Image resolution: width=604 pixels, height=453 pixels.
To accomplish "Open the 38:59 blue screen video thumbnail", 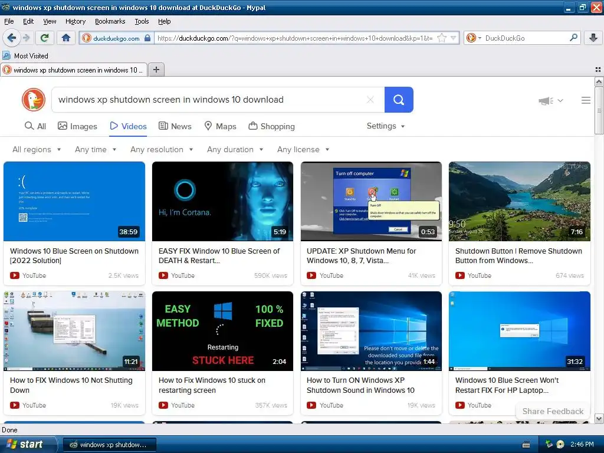I will [x=74, y=202].
